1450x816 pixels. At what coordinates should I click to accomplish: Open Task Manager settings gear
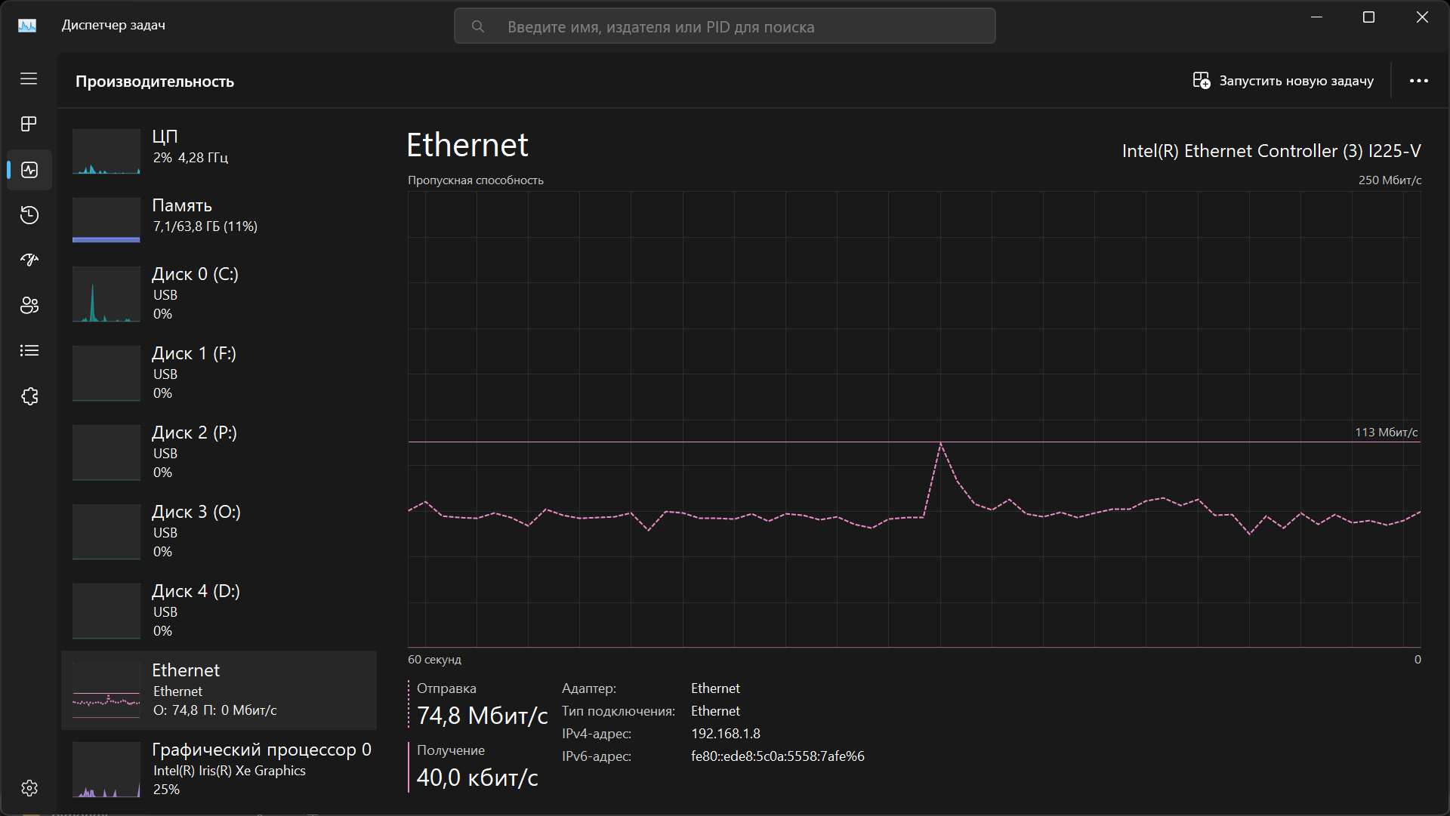[29, 788]
